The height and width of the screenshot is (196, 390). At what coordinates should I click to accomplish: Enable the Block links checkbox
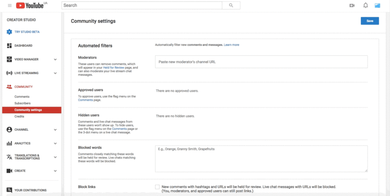(x=157, y=187)
